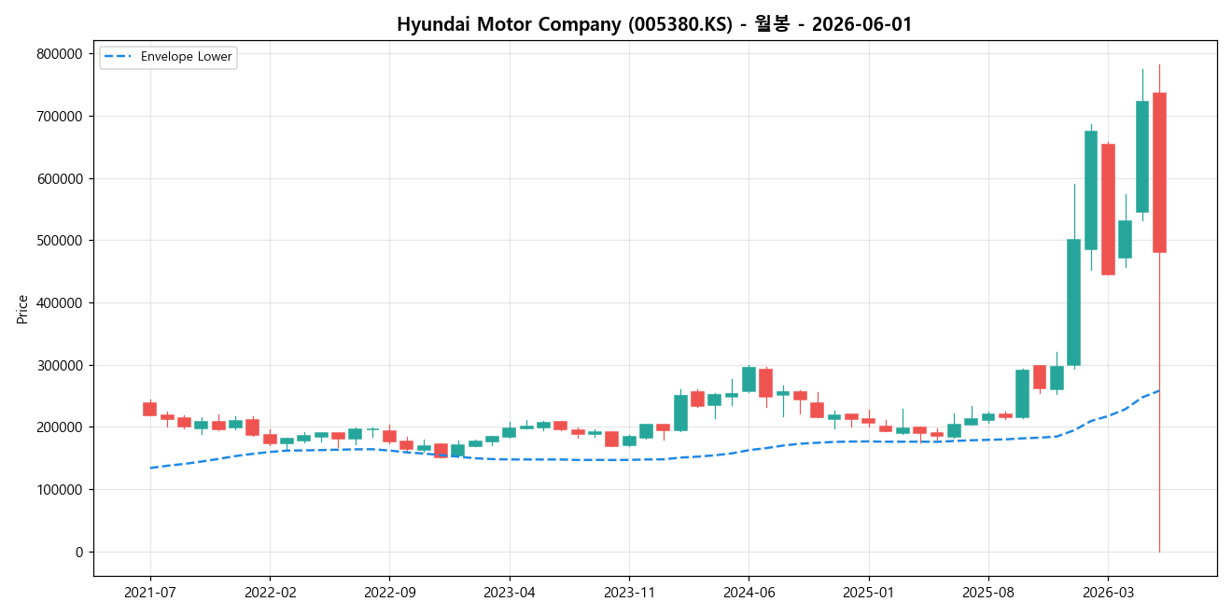
Task: Select the tall green candle from 300000 to 500000
Action: (1073, 302)
